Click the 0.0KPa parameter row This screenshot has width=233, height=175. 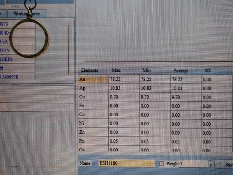tap(17, 59)
